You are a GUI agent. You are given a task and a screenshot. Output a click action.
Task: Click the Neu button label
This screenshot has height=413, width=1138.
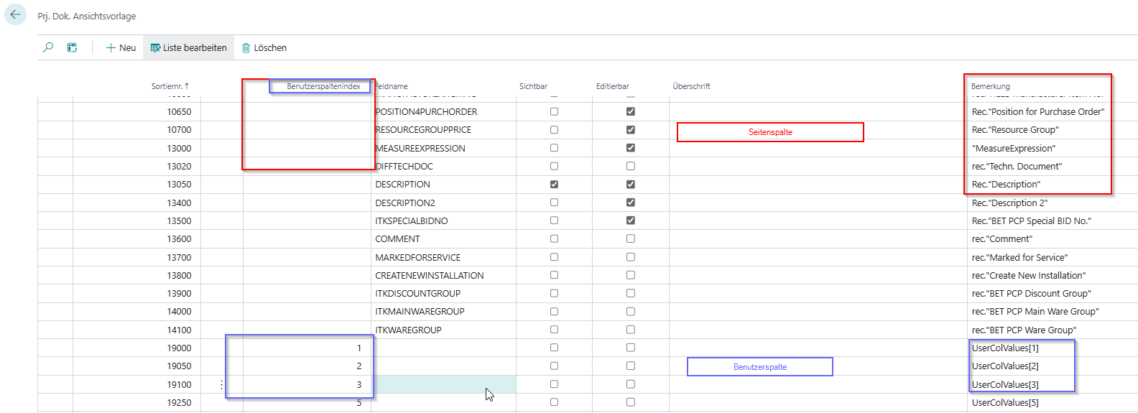click(127, 47)
